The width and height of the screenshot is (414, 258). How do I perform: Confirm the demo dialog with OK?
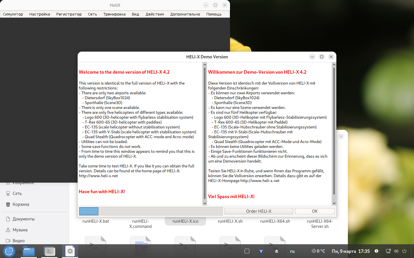pos(315,211)
